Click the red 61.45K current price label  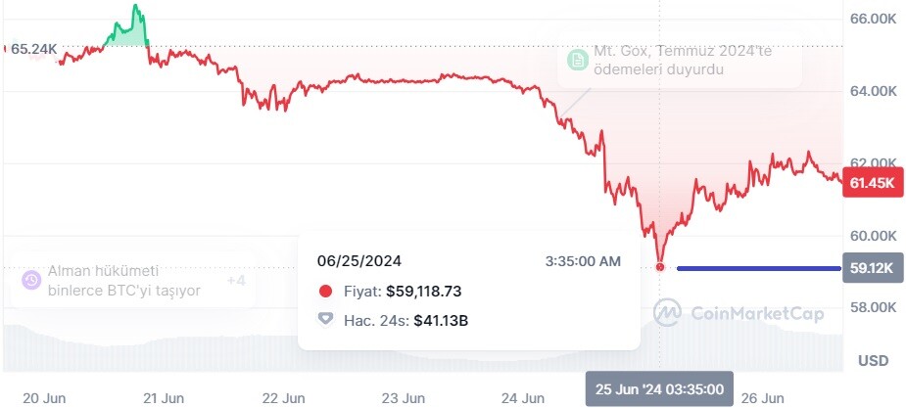tap(872, 183)
